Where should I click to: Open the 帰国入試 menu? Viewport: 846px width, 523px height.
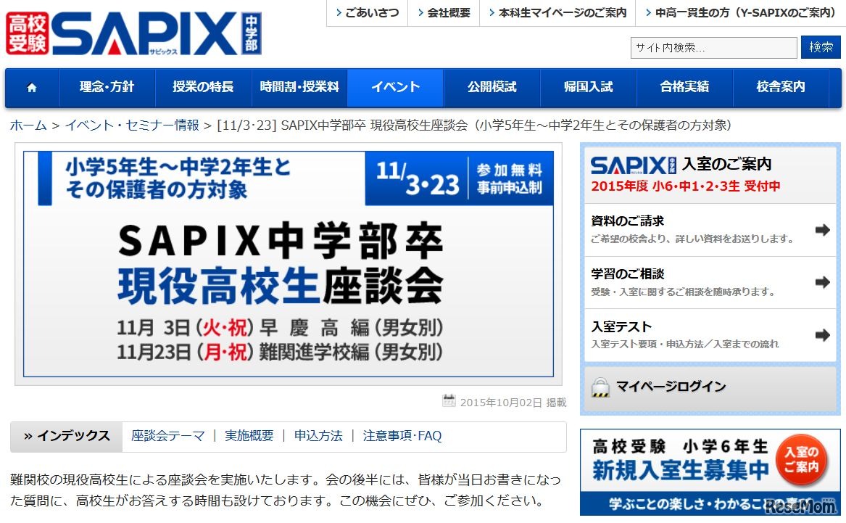(589, 87)
